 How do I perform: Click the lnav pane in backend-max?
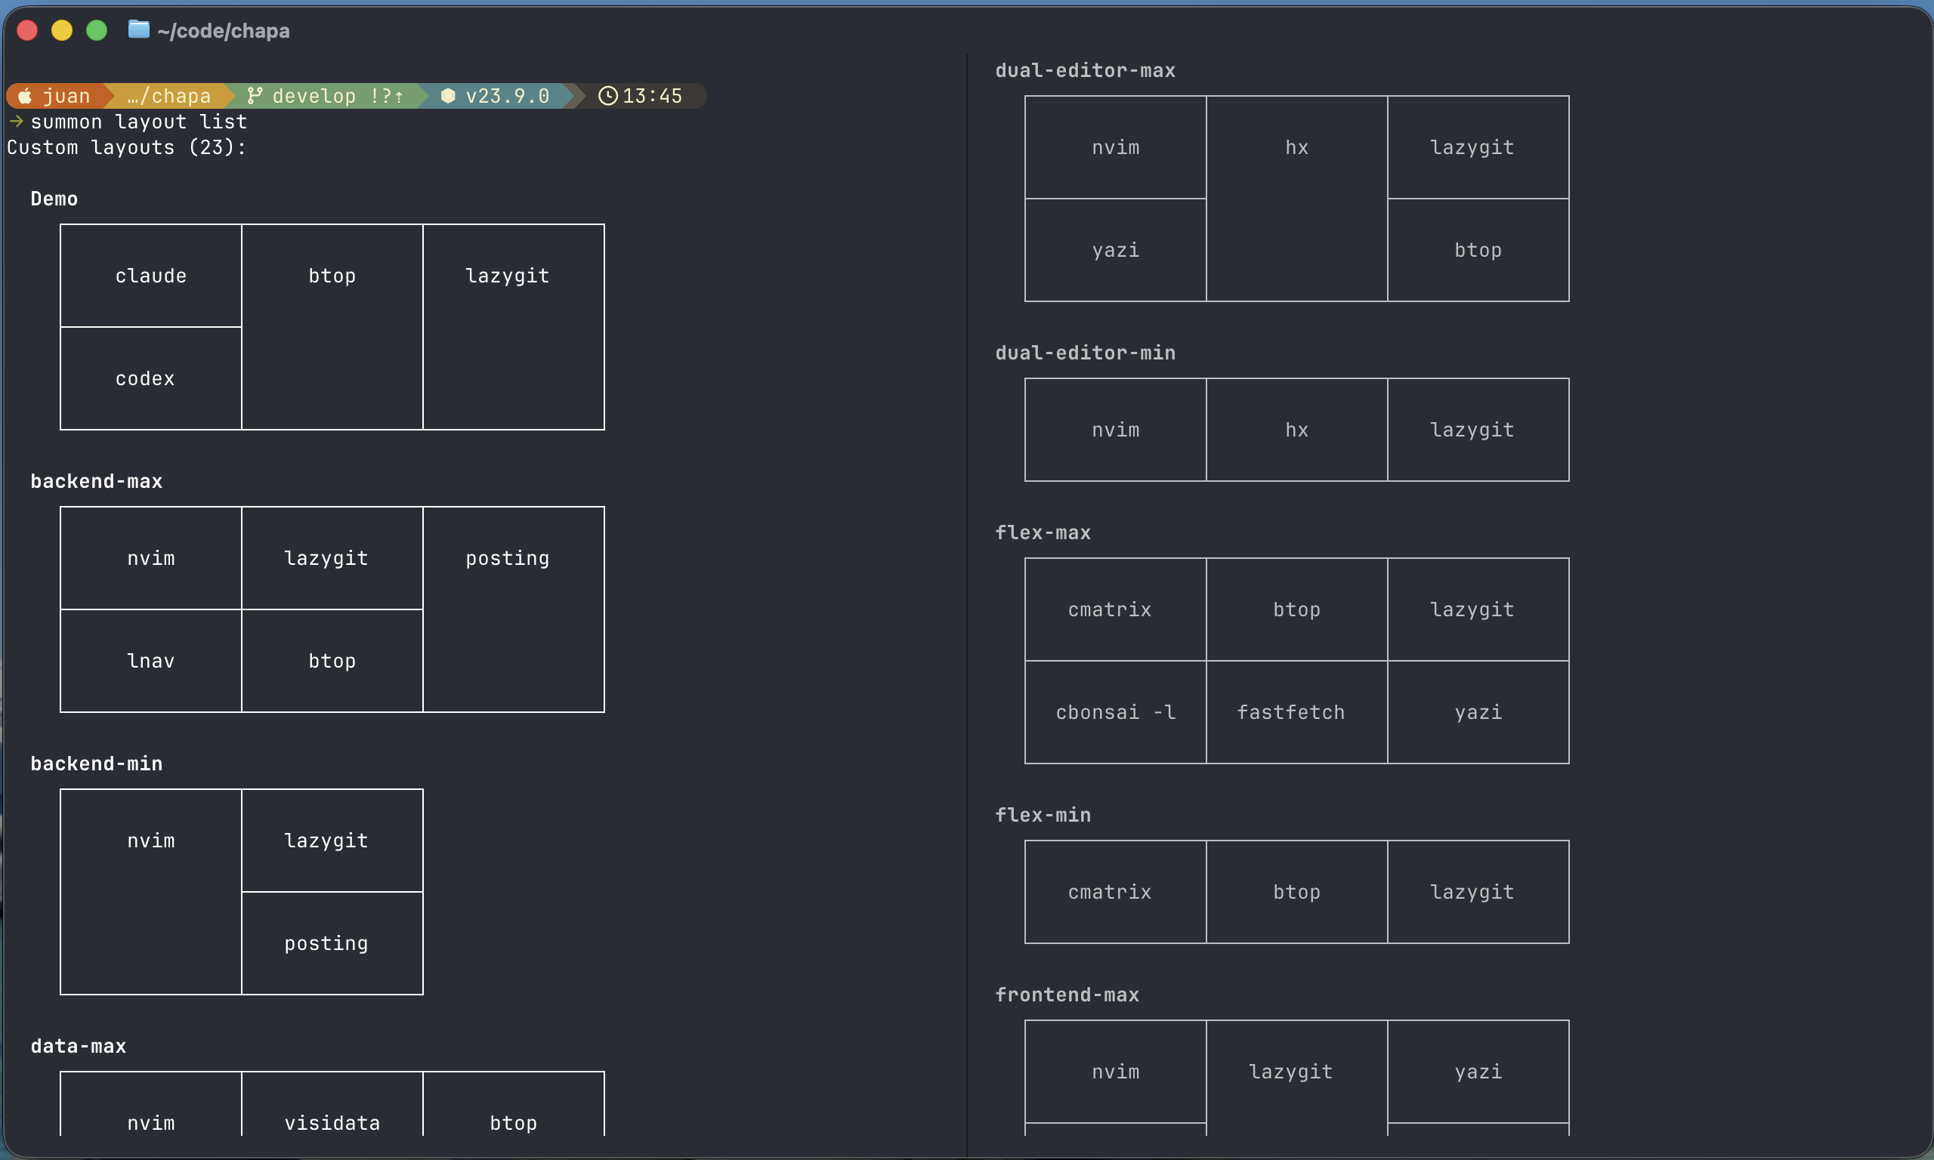click(151, 662)
